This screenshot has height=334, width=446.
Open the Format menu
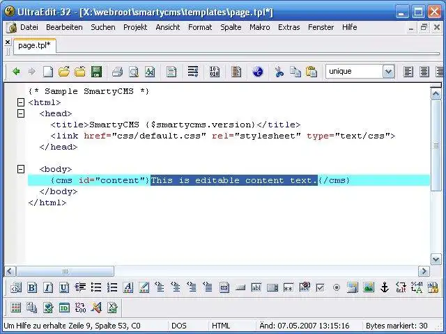(200, 27)
